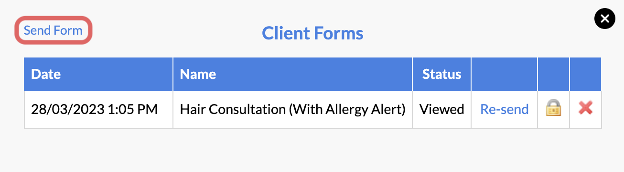Click the Client Forms heading
624x172 pixels.
point(312,33)
